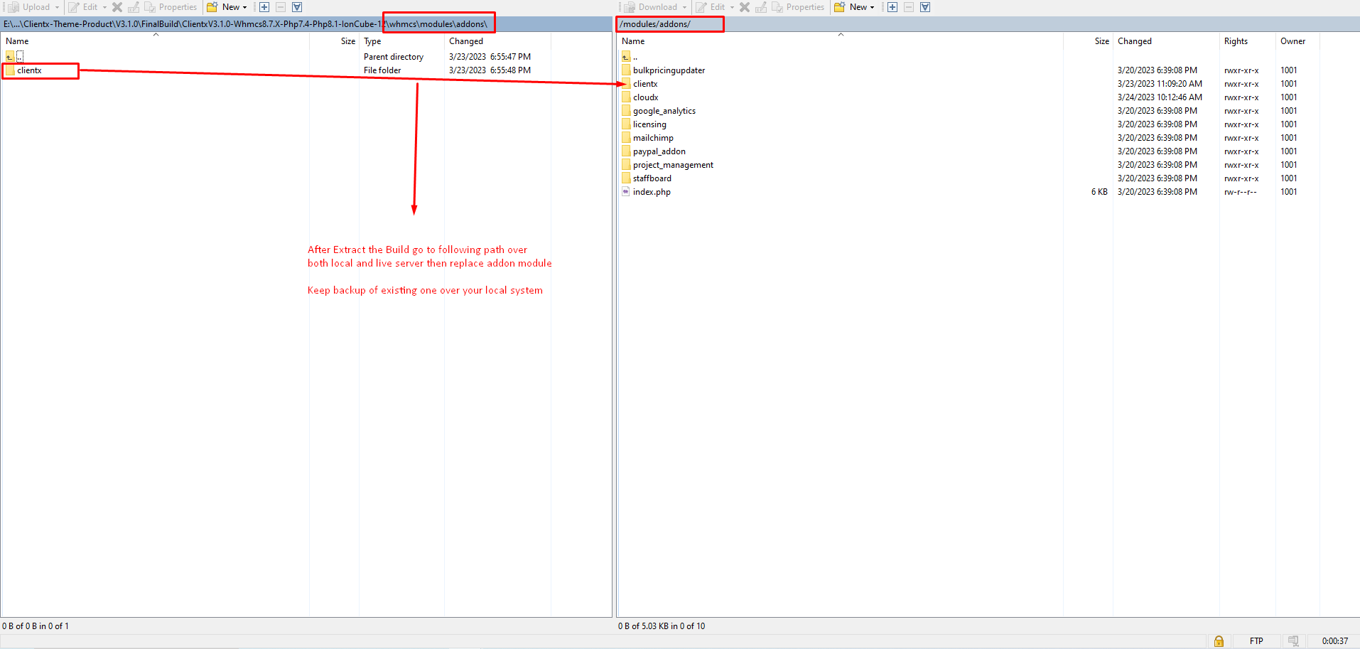Image resolution: width=1360 pixels, height=649 pixels.
Task: Sort remote files by Changed column
Action: tap(1134, 41)
